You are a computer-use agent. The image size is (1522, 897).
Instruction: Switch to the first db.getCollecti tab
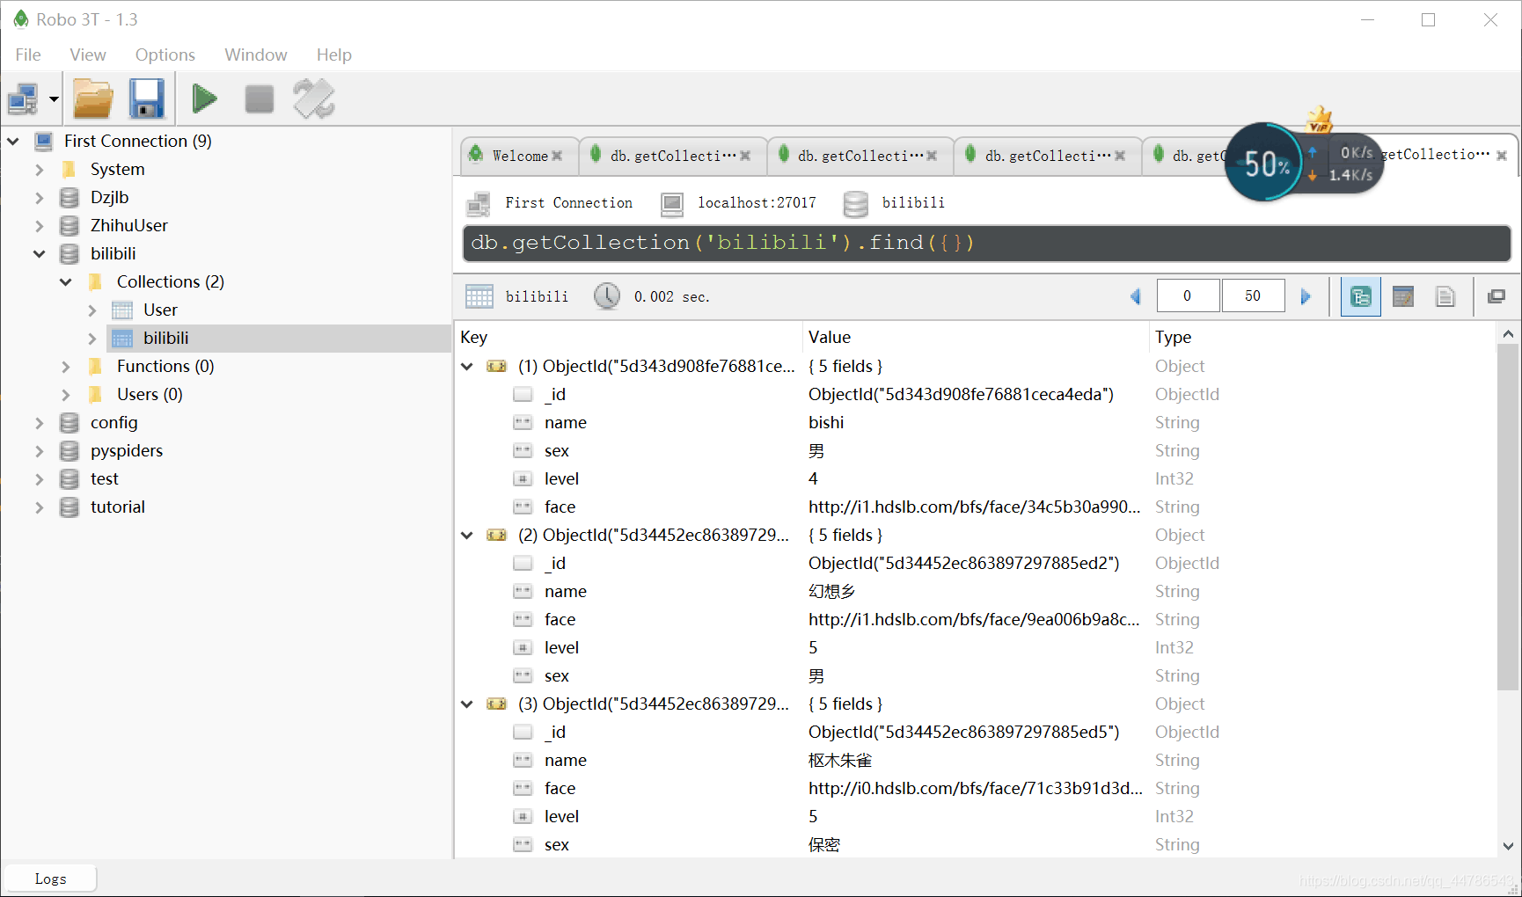click(x=673, y=156)
